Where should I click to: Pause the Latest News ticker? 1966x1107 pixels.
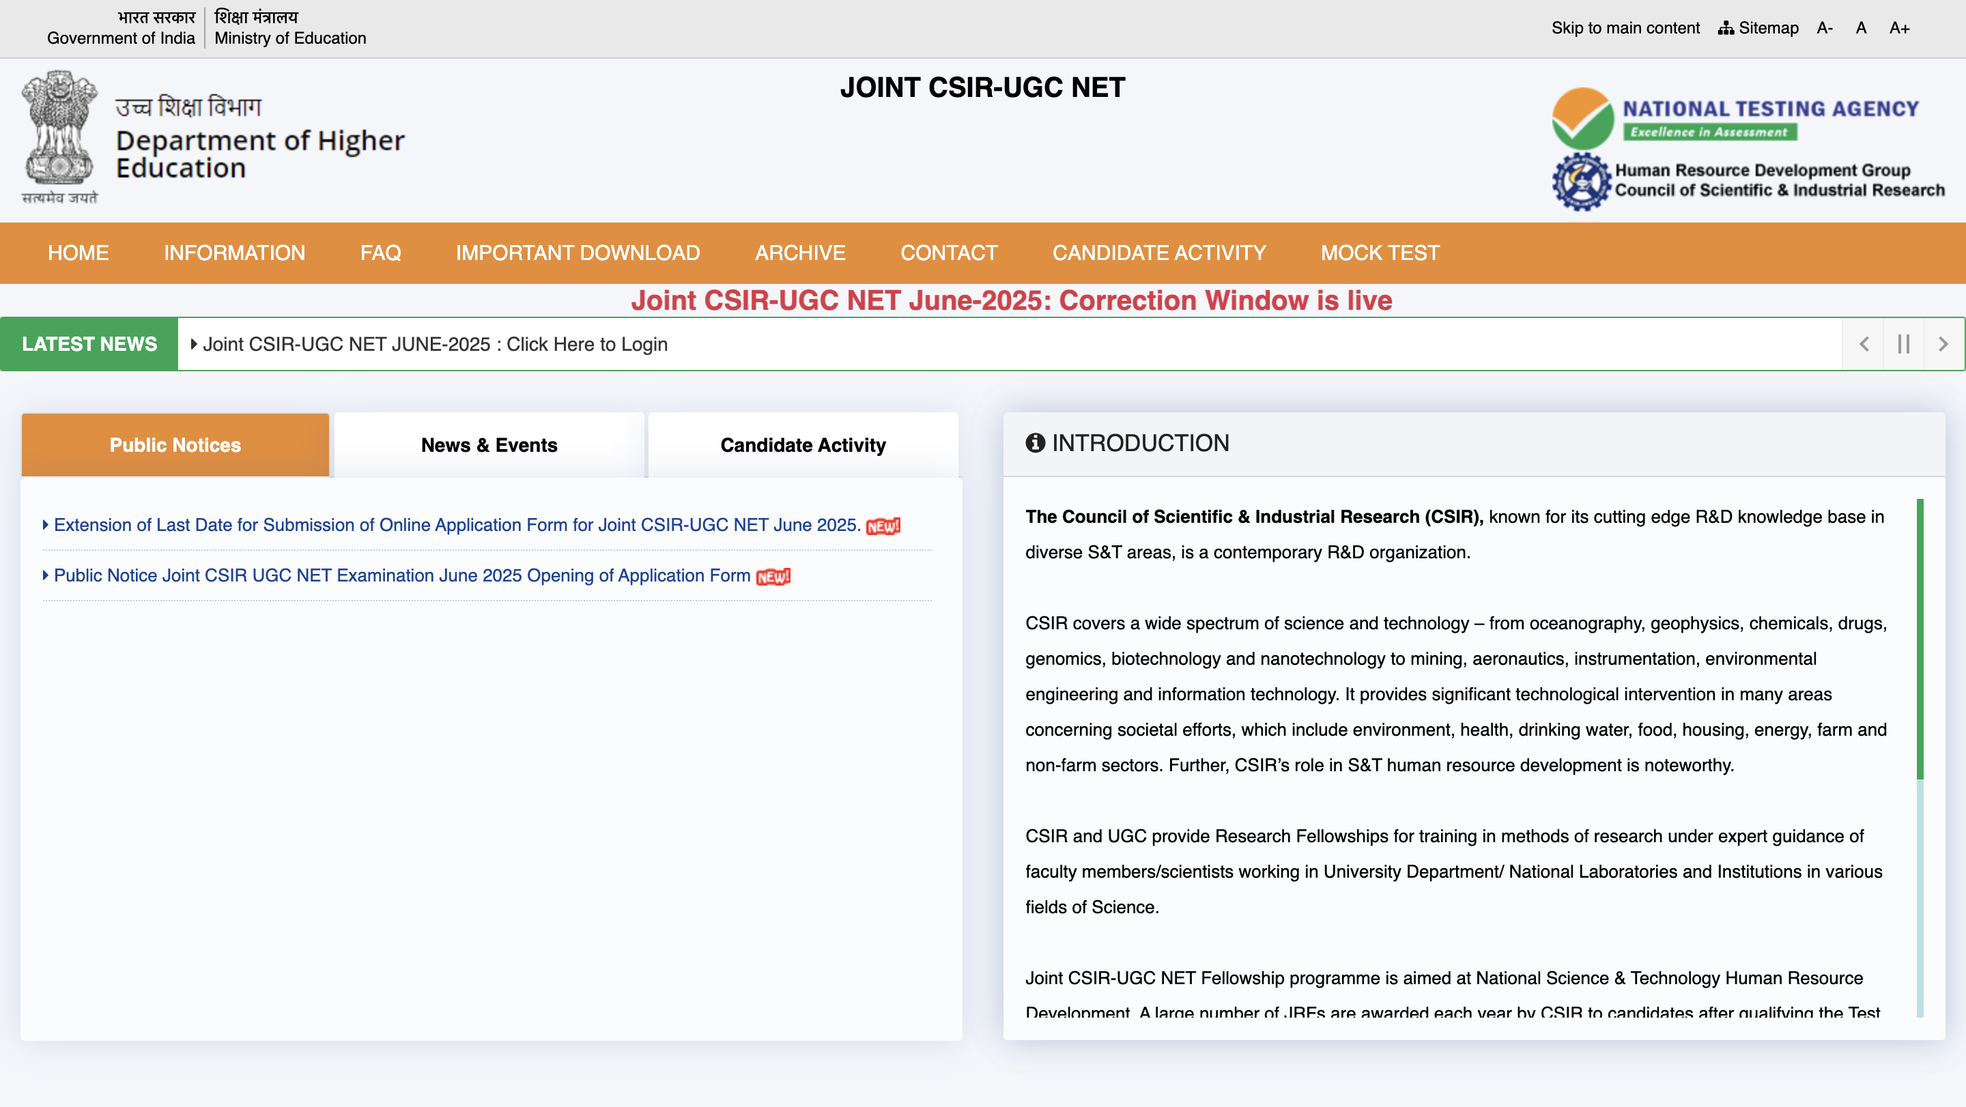pyautogui.click(x=1903, y=343)
